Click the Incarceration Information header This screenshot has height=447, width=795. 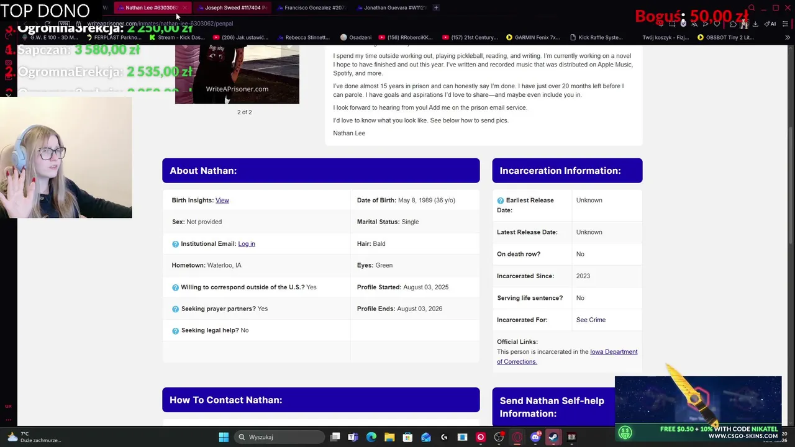click(567, 171)
